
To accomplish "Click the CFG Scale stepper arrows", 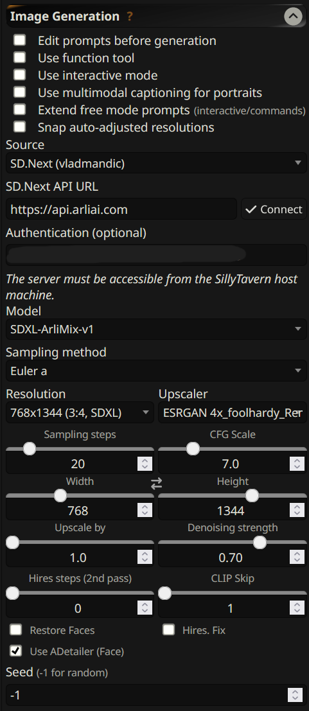I will [x=297, y=464].
